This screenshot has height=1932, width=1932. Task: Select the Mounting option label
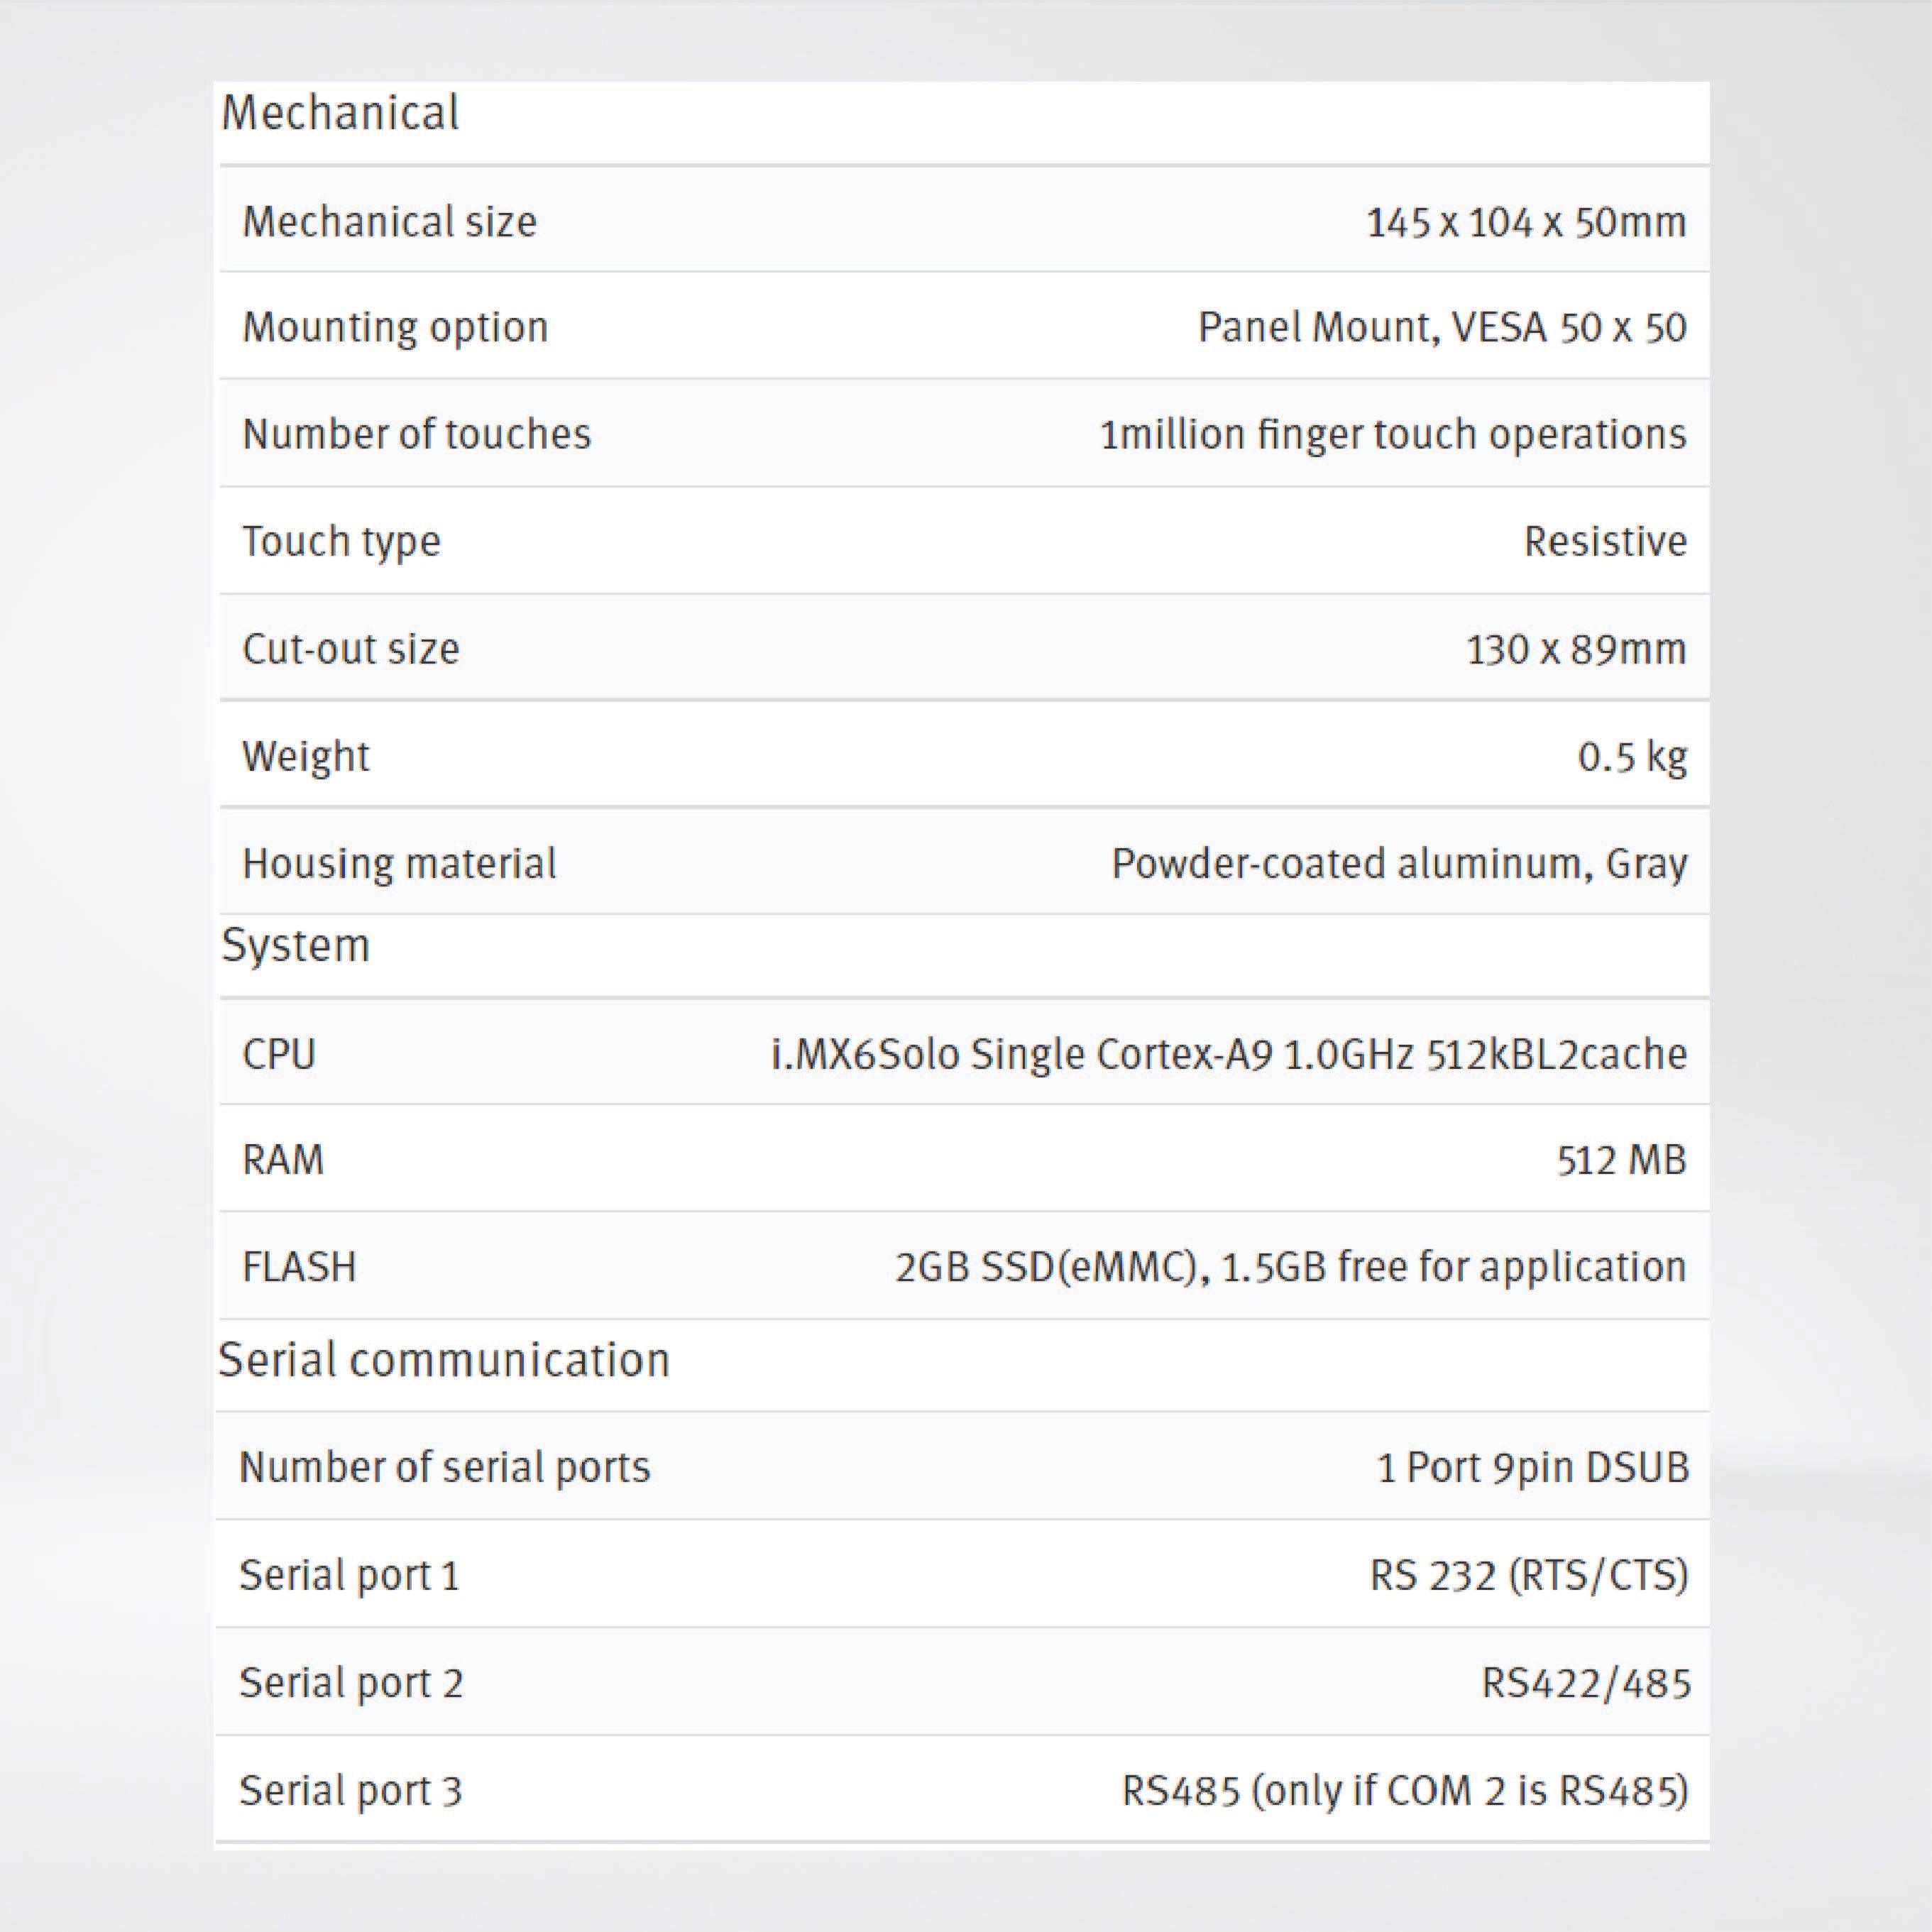pyautogui.click(x=395, y=327)
